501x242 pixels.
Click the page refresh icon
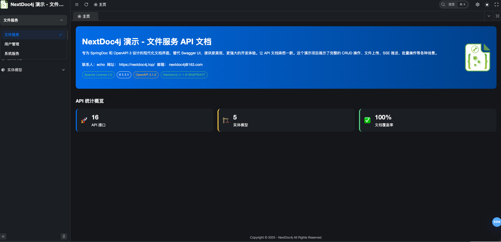click(x=86, y=4)
